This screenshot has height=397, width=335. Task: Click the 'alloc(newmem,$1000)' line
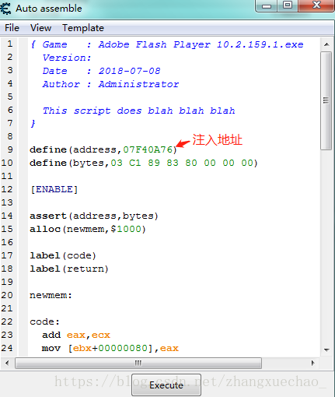(88, 229)
